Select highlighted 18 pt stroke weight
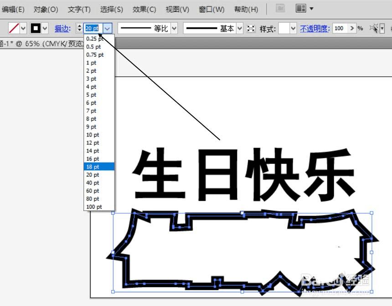 99,167
